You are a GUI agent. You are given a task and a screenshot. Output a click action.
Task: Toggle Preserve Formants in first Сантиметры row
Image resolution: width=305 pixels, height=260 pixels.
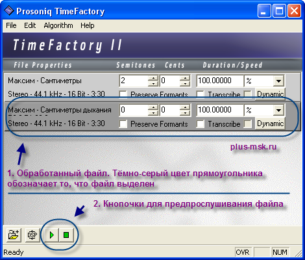123,95
